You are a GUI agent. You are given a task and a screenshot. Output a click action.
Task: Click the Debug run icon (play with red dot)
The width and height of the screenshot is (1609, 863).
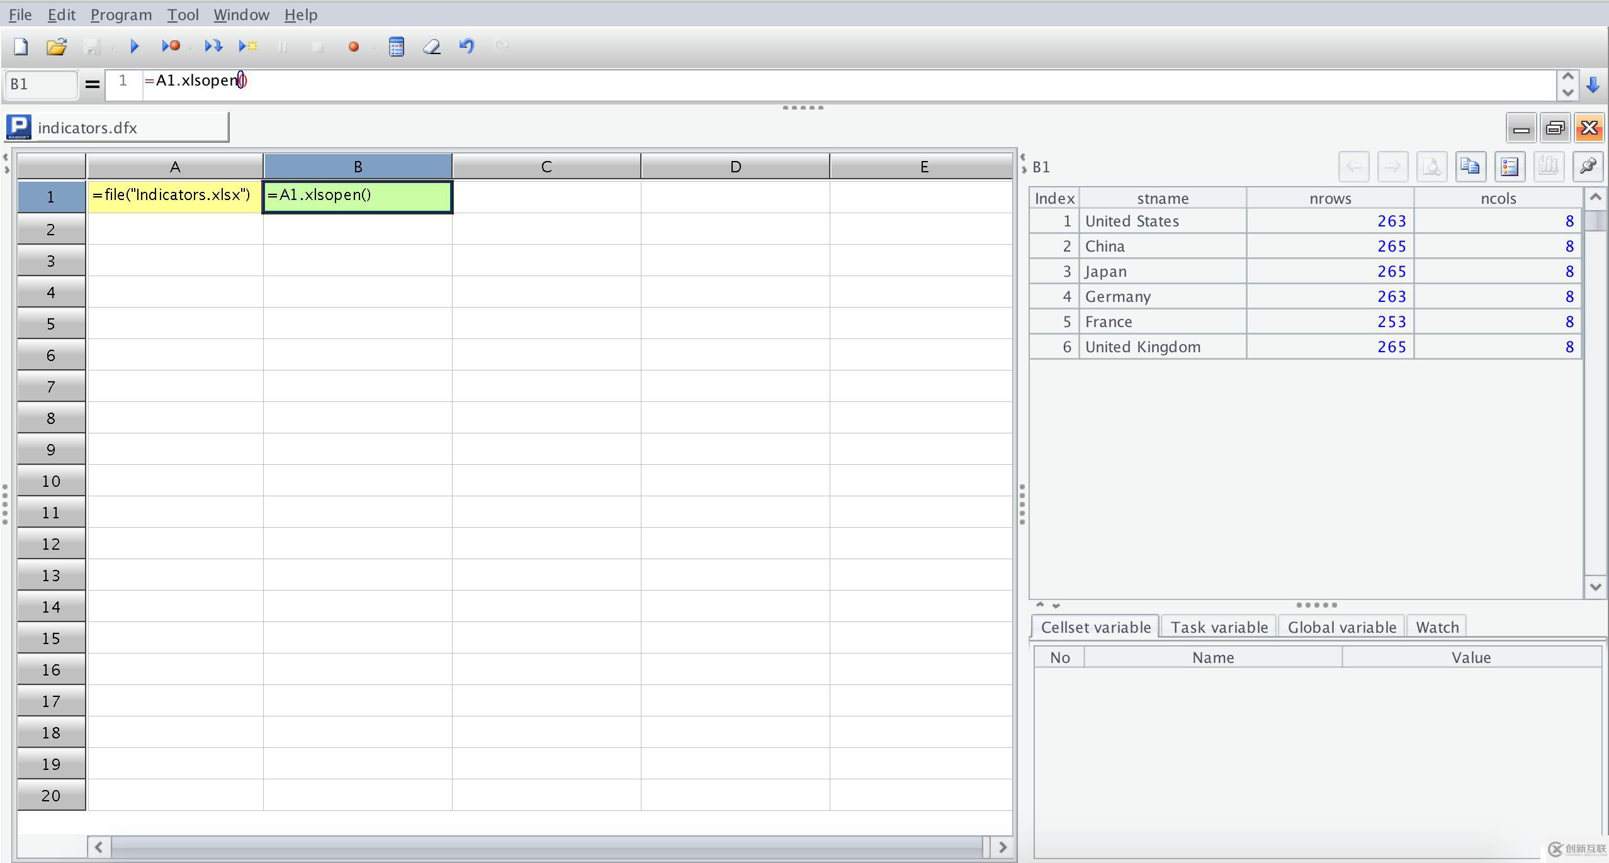tap(171, 47)
